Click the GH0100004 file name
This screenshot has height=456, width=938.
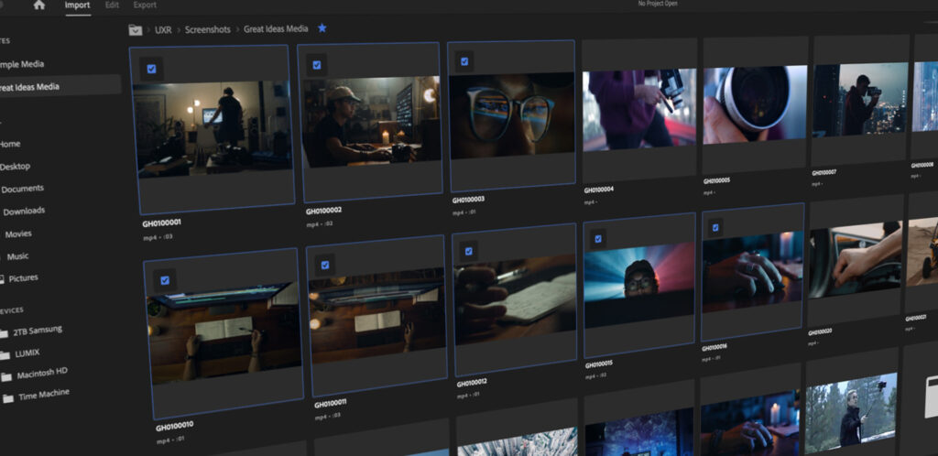599,190
